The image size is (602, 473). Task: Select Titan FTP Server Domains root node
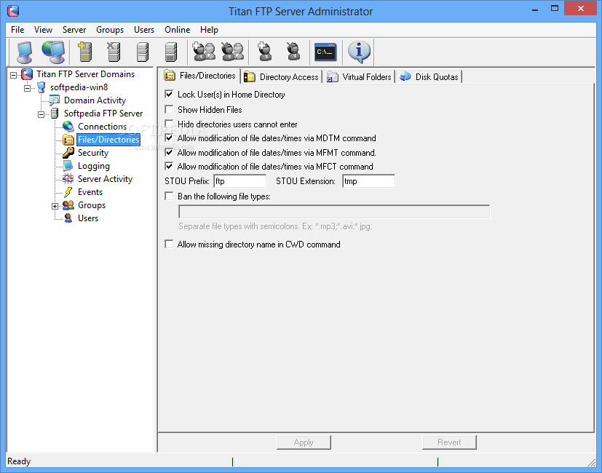[x=85, y=74]
